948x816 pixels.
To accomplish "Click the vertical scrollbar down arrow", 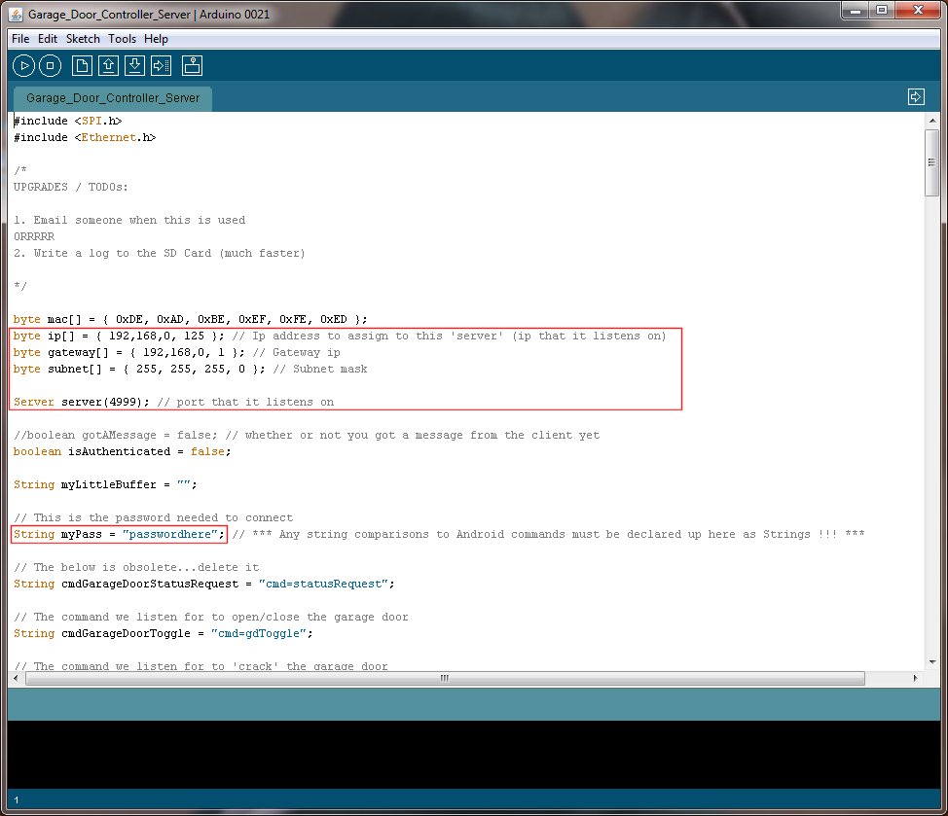I will coord(932,662).
